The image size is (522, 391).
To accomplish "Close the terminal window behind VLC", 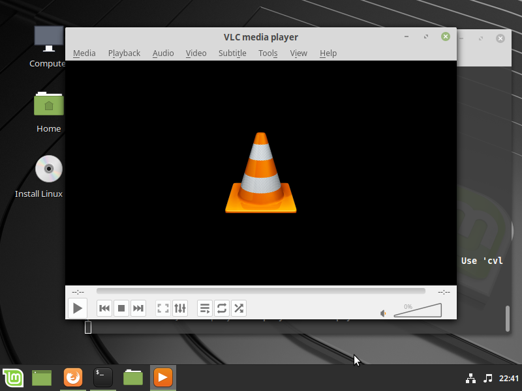I will pos(500,38).
